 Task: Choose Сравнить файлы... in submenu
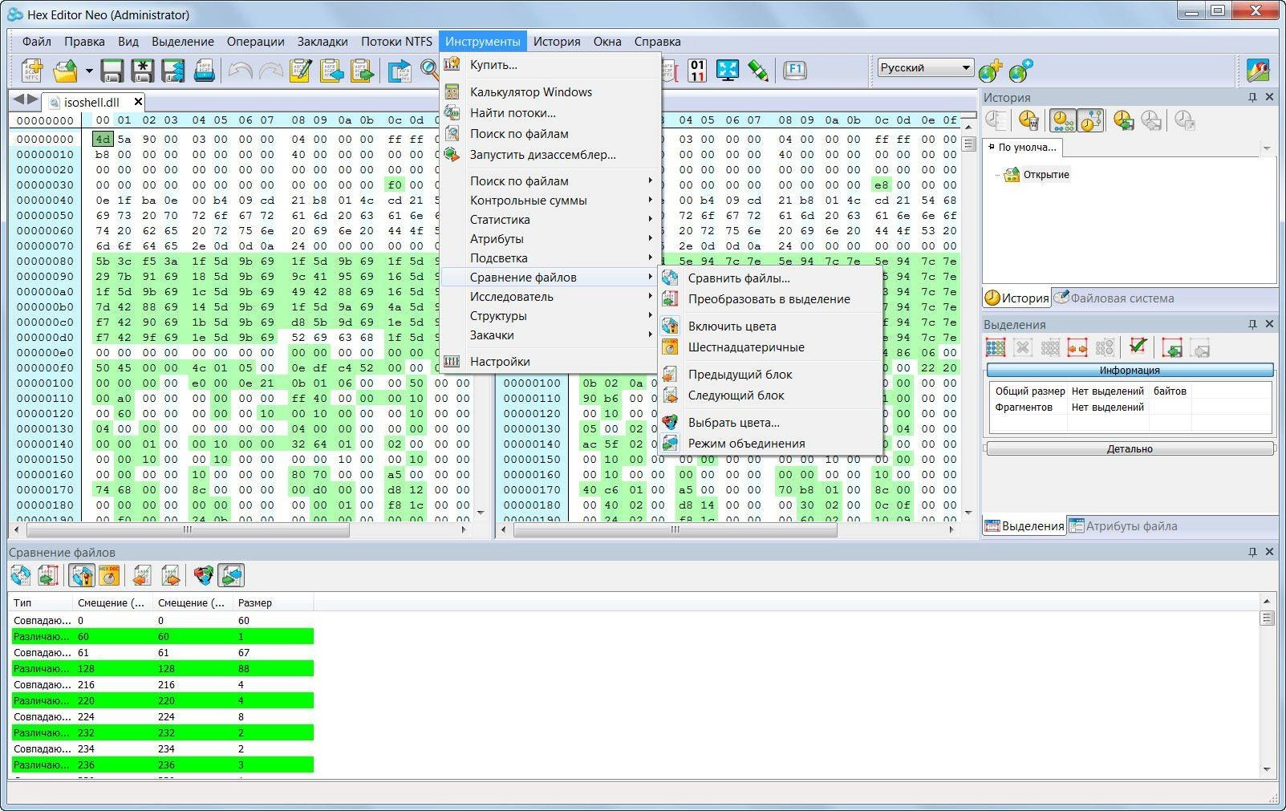tap(770, 278)
